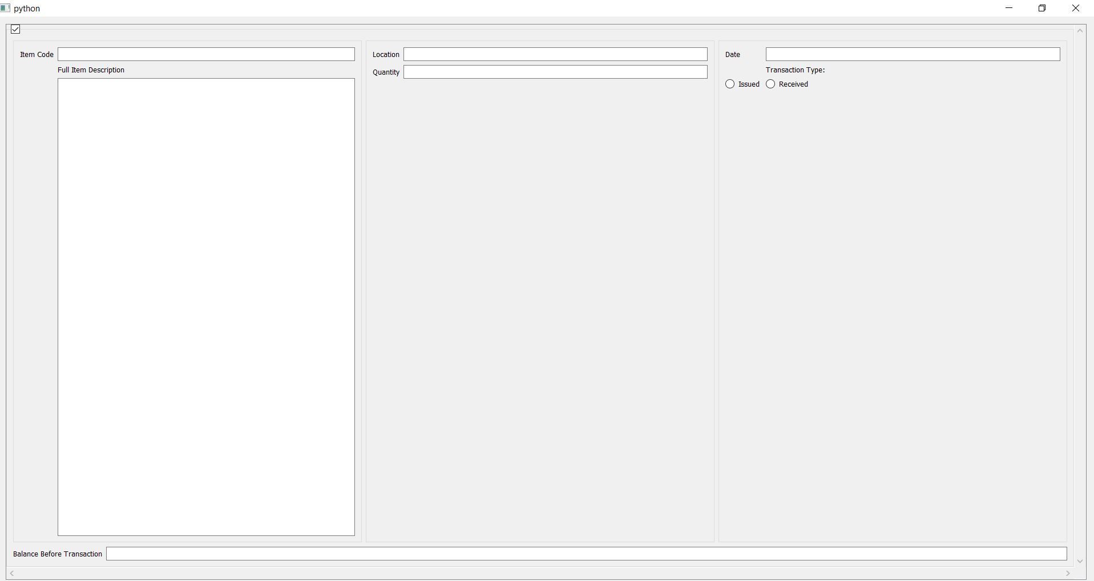Image resolution: width=1094 pixels, height=581 pixels.
Task: Restore down the python window
Action: coord(1042,9)
